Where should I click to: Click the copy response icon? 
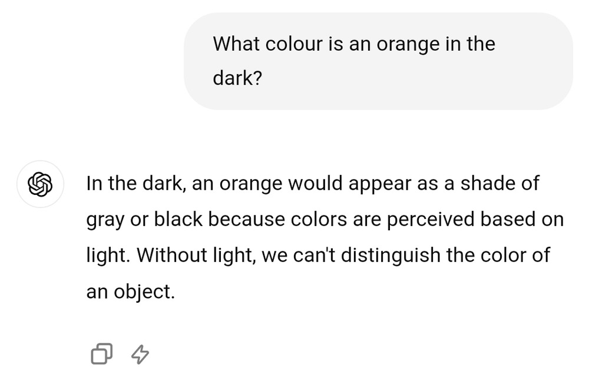click(x=101, y=354)
